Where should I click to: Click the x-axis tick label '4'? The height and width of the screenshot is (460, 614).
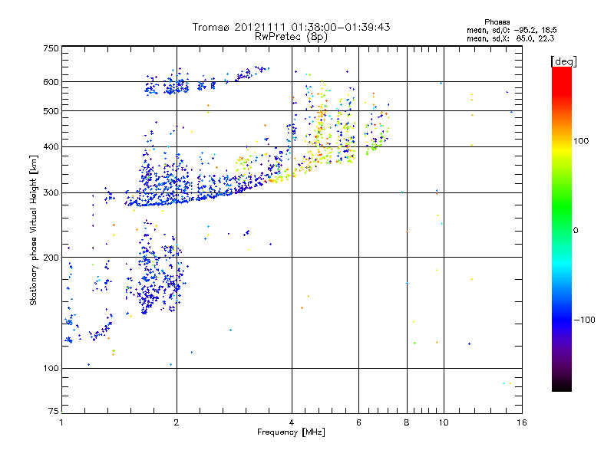click(x=292, y=422)
